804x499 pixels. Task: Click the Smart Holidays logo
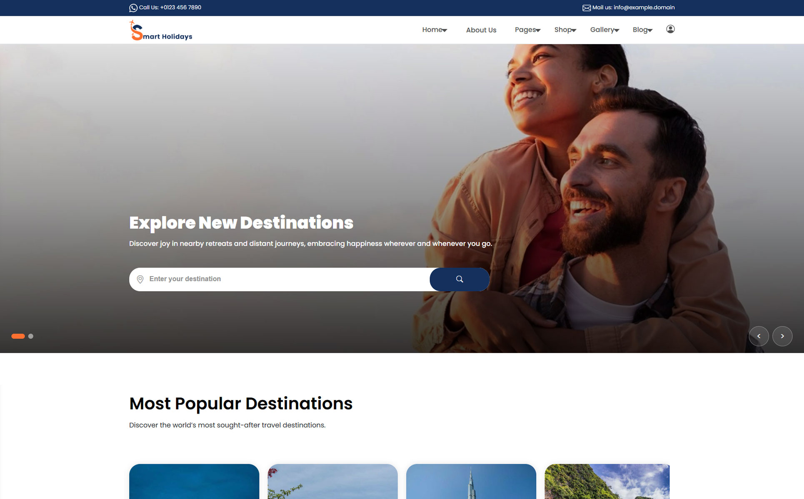point(161,30)
